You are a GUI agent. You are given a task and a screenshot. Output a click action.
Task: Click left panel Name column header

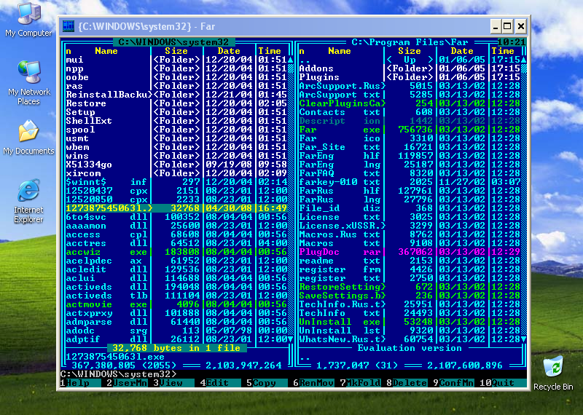[x=106, y=51]
